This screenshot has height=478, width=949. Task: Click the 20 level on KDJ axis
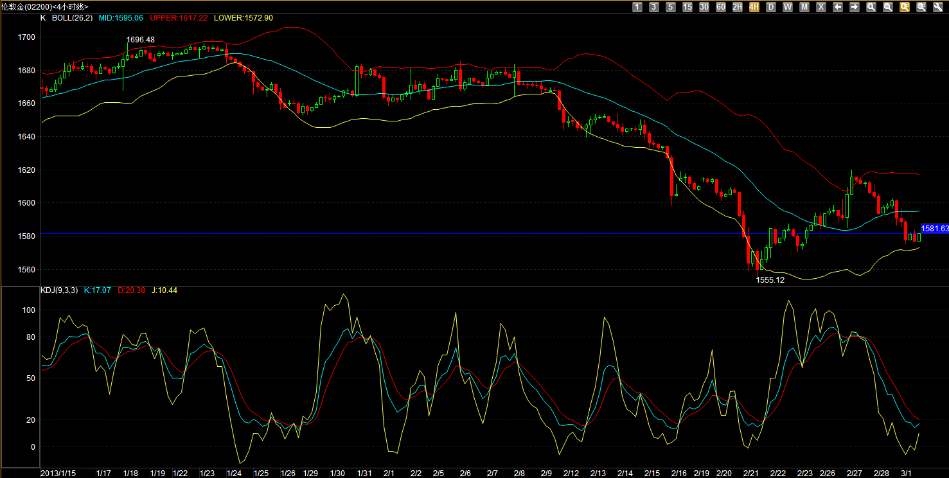(31, 420)
